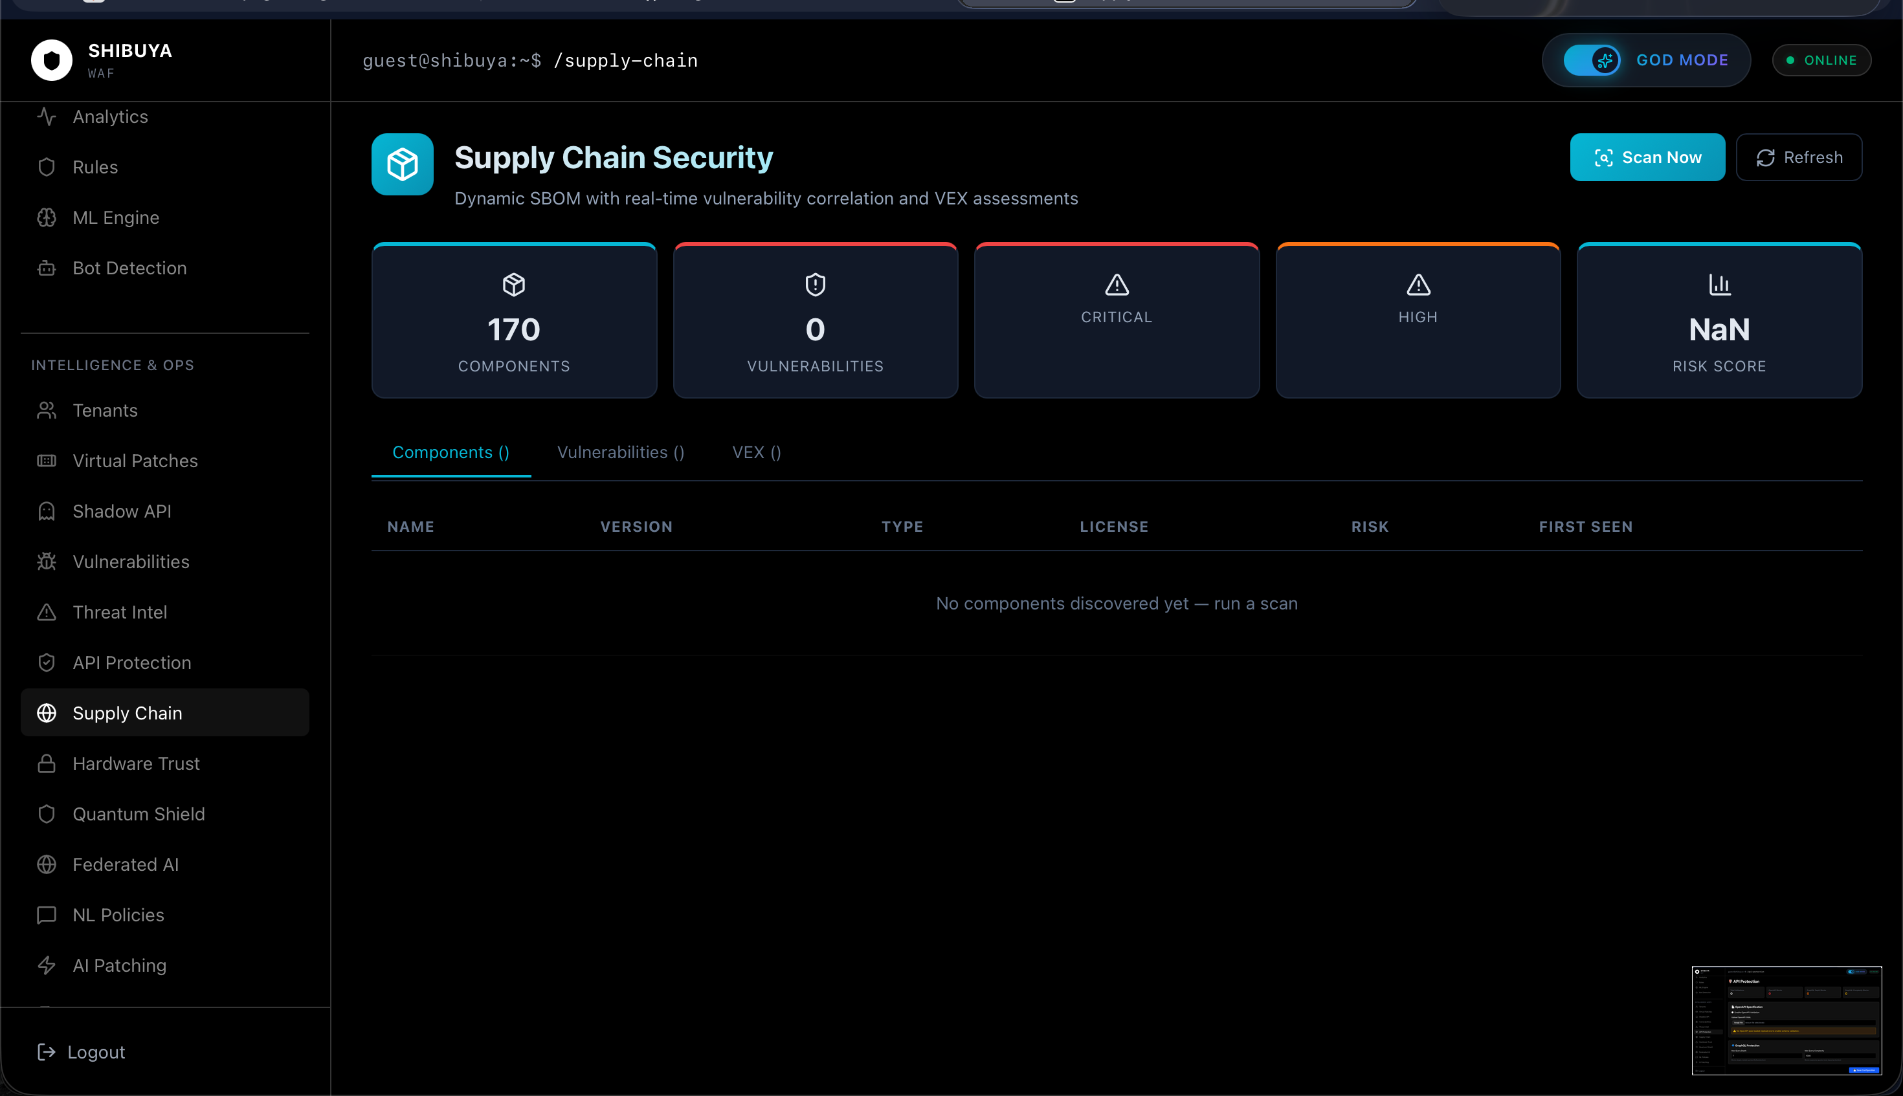This screenshot has height=1096, width=1903.
Task: Open Hardware Trust lock icon
Action: point(47,763)
